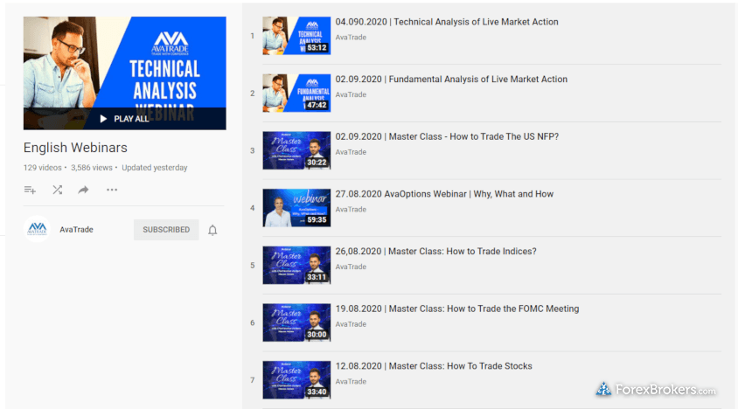The image size is (738, 409).
Task: Toggle the notification bell for AvaTrade
Action: [x=212, y=230]
